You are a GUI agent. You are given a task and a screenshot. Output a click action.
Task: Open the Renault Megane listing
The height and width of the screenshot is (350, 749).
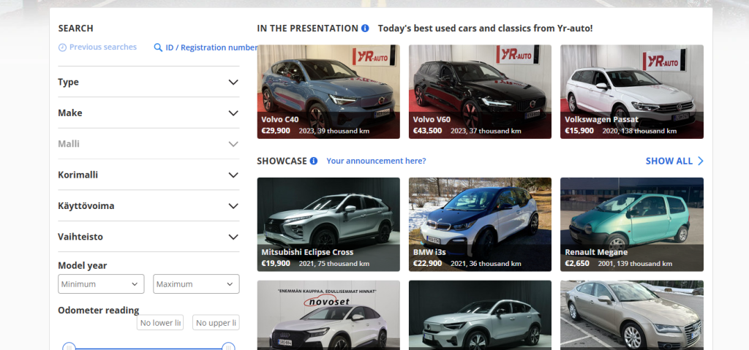click(632, 224)
